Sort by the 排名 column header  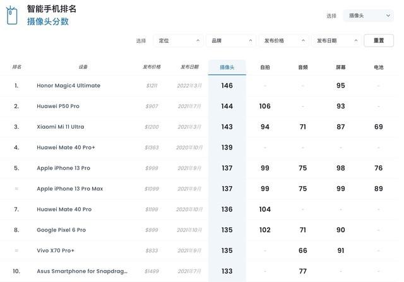coord(17,67)
